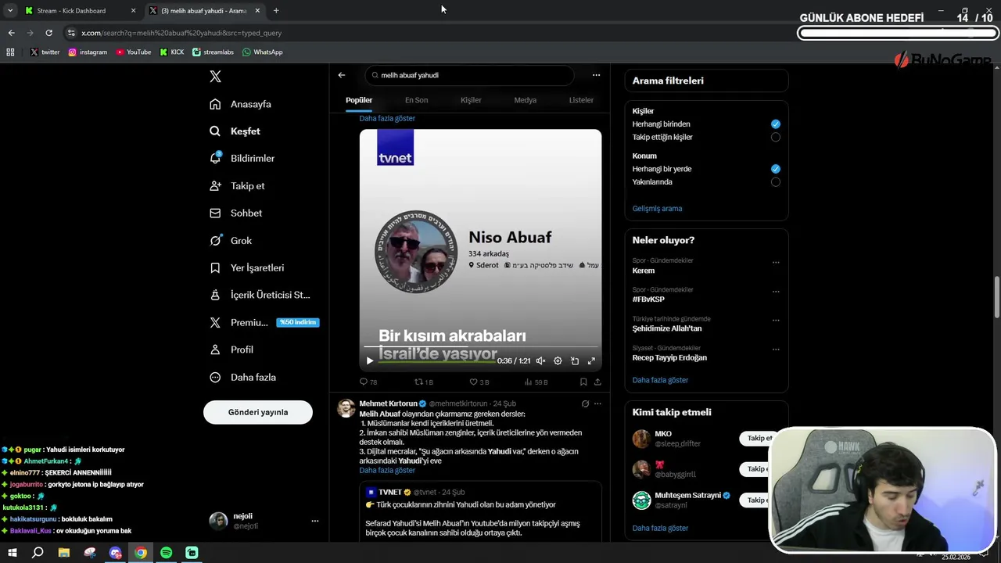Open Mehmet Kırtorun profile avatar

[x=346, y=408]
